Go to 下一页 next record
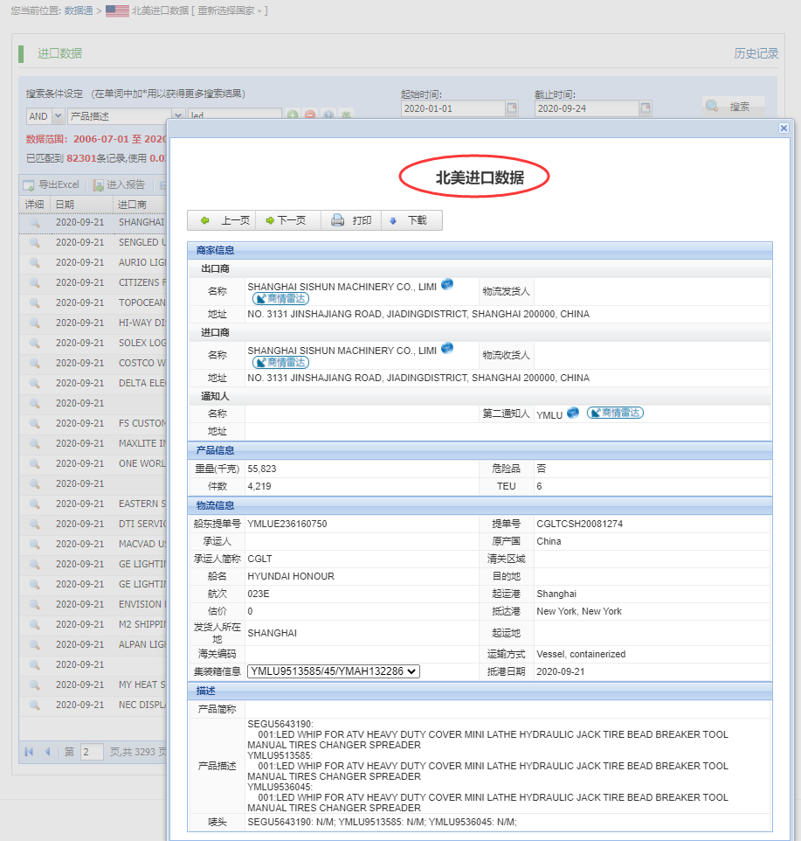 point(285,220)
